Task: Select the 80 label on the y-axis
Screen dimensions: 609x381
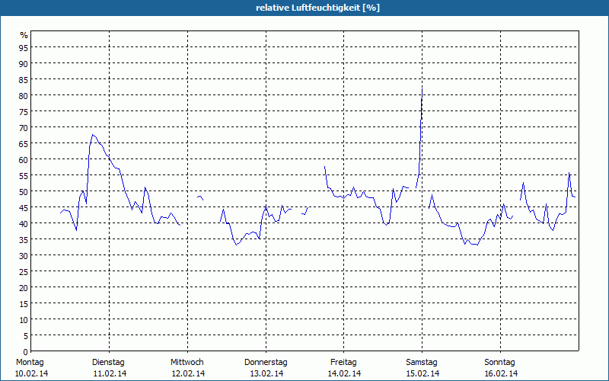Action: 24,95
